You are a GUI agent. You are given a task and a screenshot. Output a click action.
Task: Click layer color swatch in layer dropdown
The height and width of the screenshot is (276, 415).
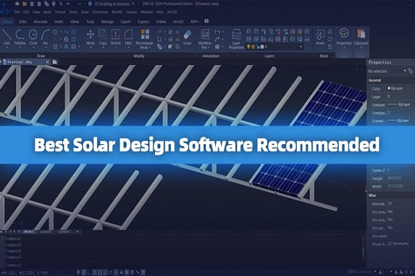point(262,47)
